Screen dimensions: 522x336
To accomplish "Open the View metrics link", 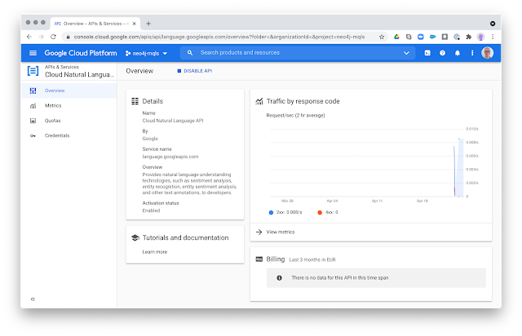I will 281,232.
